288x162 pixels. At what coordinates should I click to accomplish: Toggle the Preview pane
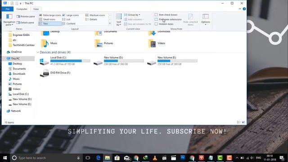[26, 17]
